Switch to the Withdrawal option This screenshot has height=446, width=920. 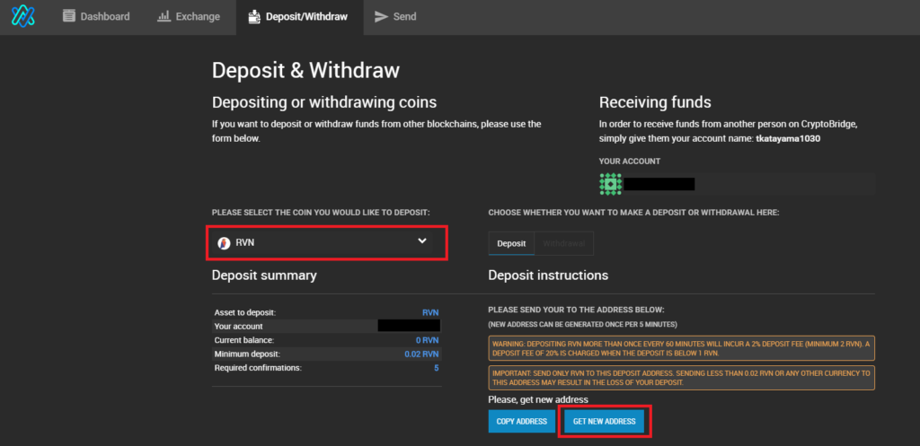564,243
